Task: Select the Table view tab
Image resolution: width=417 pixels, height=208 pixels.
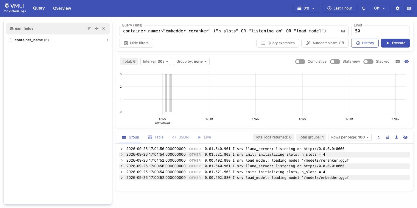Action: click(x=155, y=137)
